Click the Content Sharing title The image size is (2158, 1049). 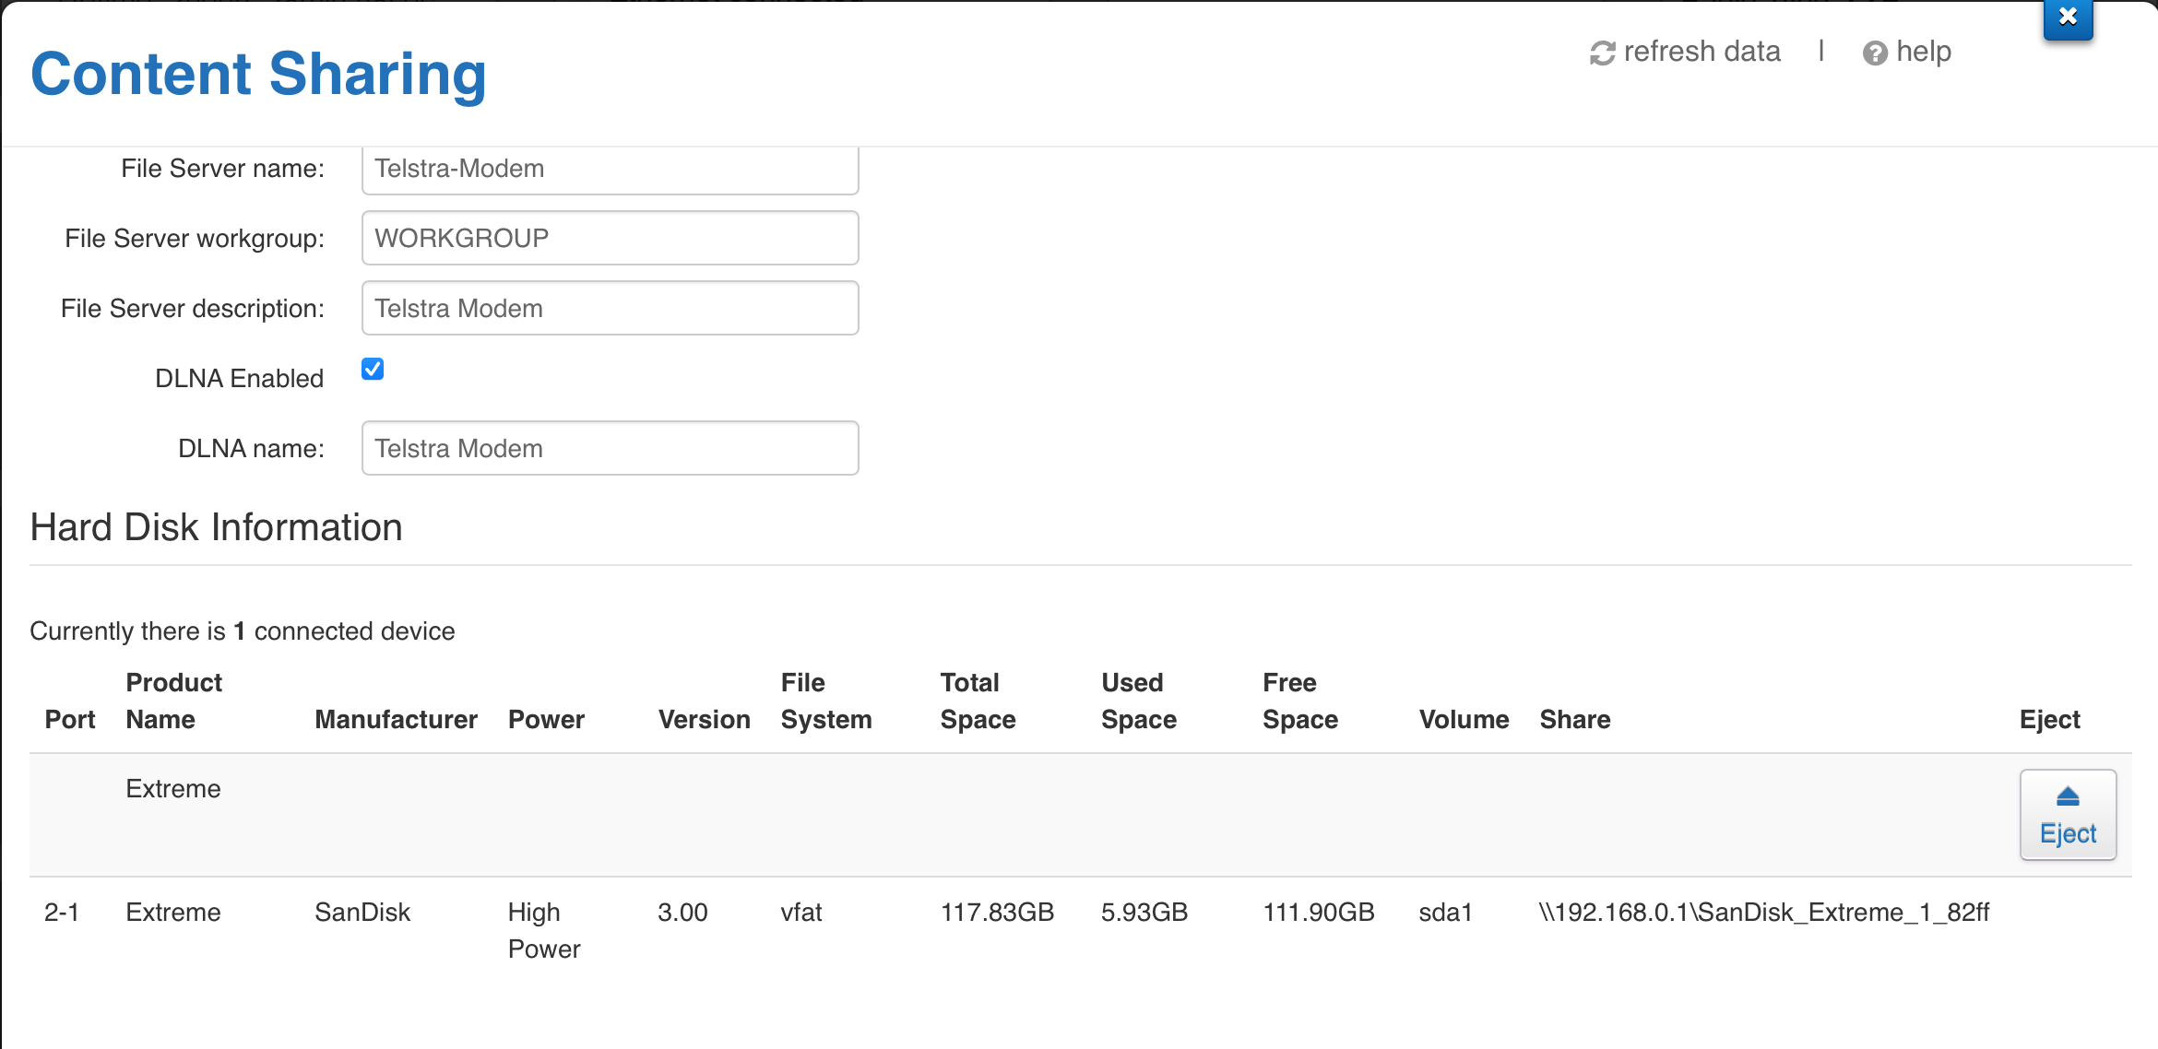(258, 74)
